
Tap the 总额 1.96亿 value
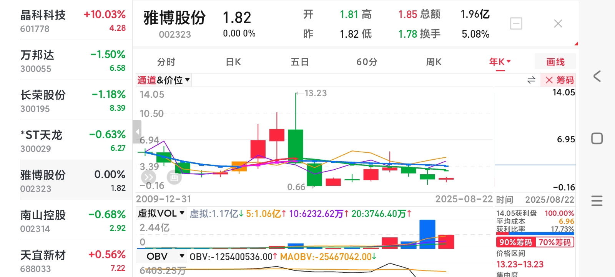coord(475,14)
